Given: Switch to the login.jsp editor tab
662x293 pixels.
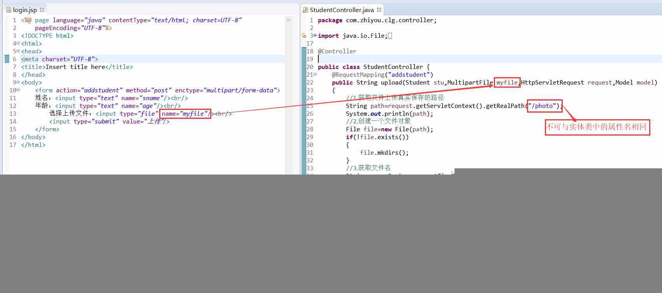Looking at the screenshot, I should click(25, 10).
